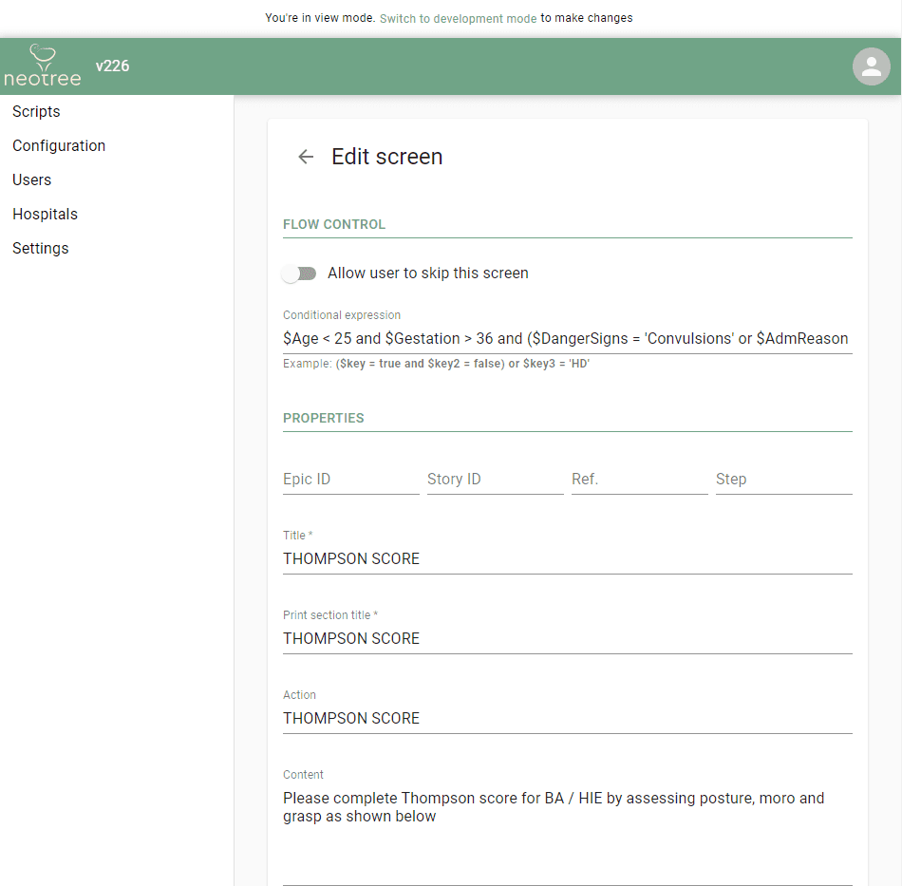Click the Ref. input field

click(639, 480)
